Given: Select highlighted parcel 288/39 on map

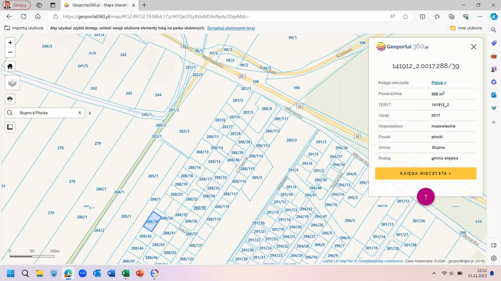Looking at the screenshot, I should click(152, 222).
